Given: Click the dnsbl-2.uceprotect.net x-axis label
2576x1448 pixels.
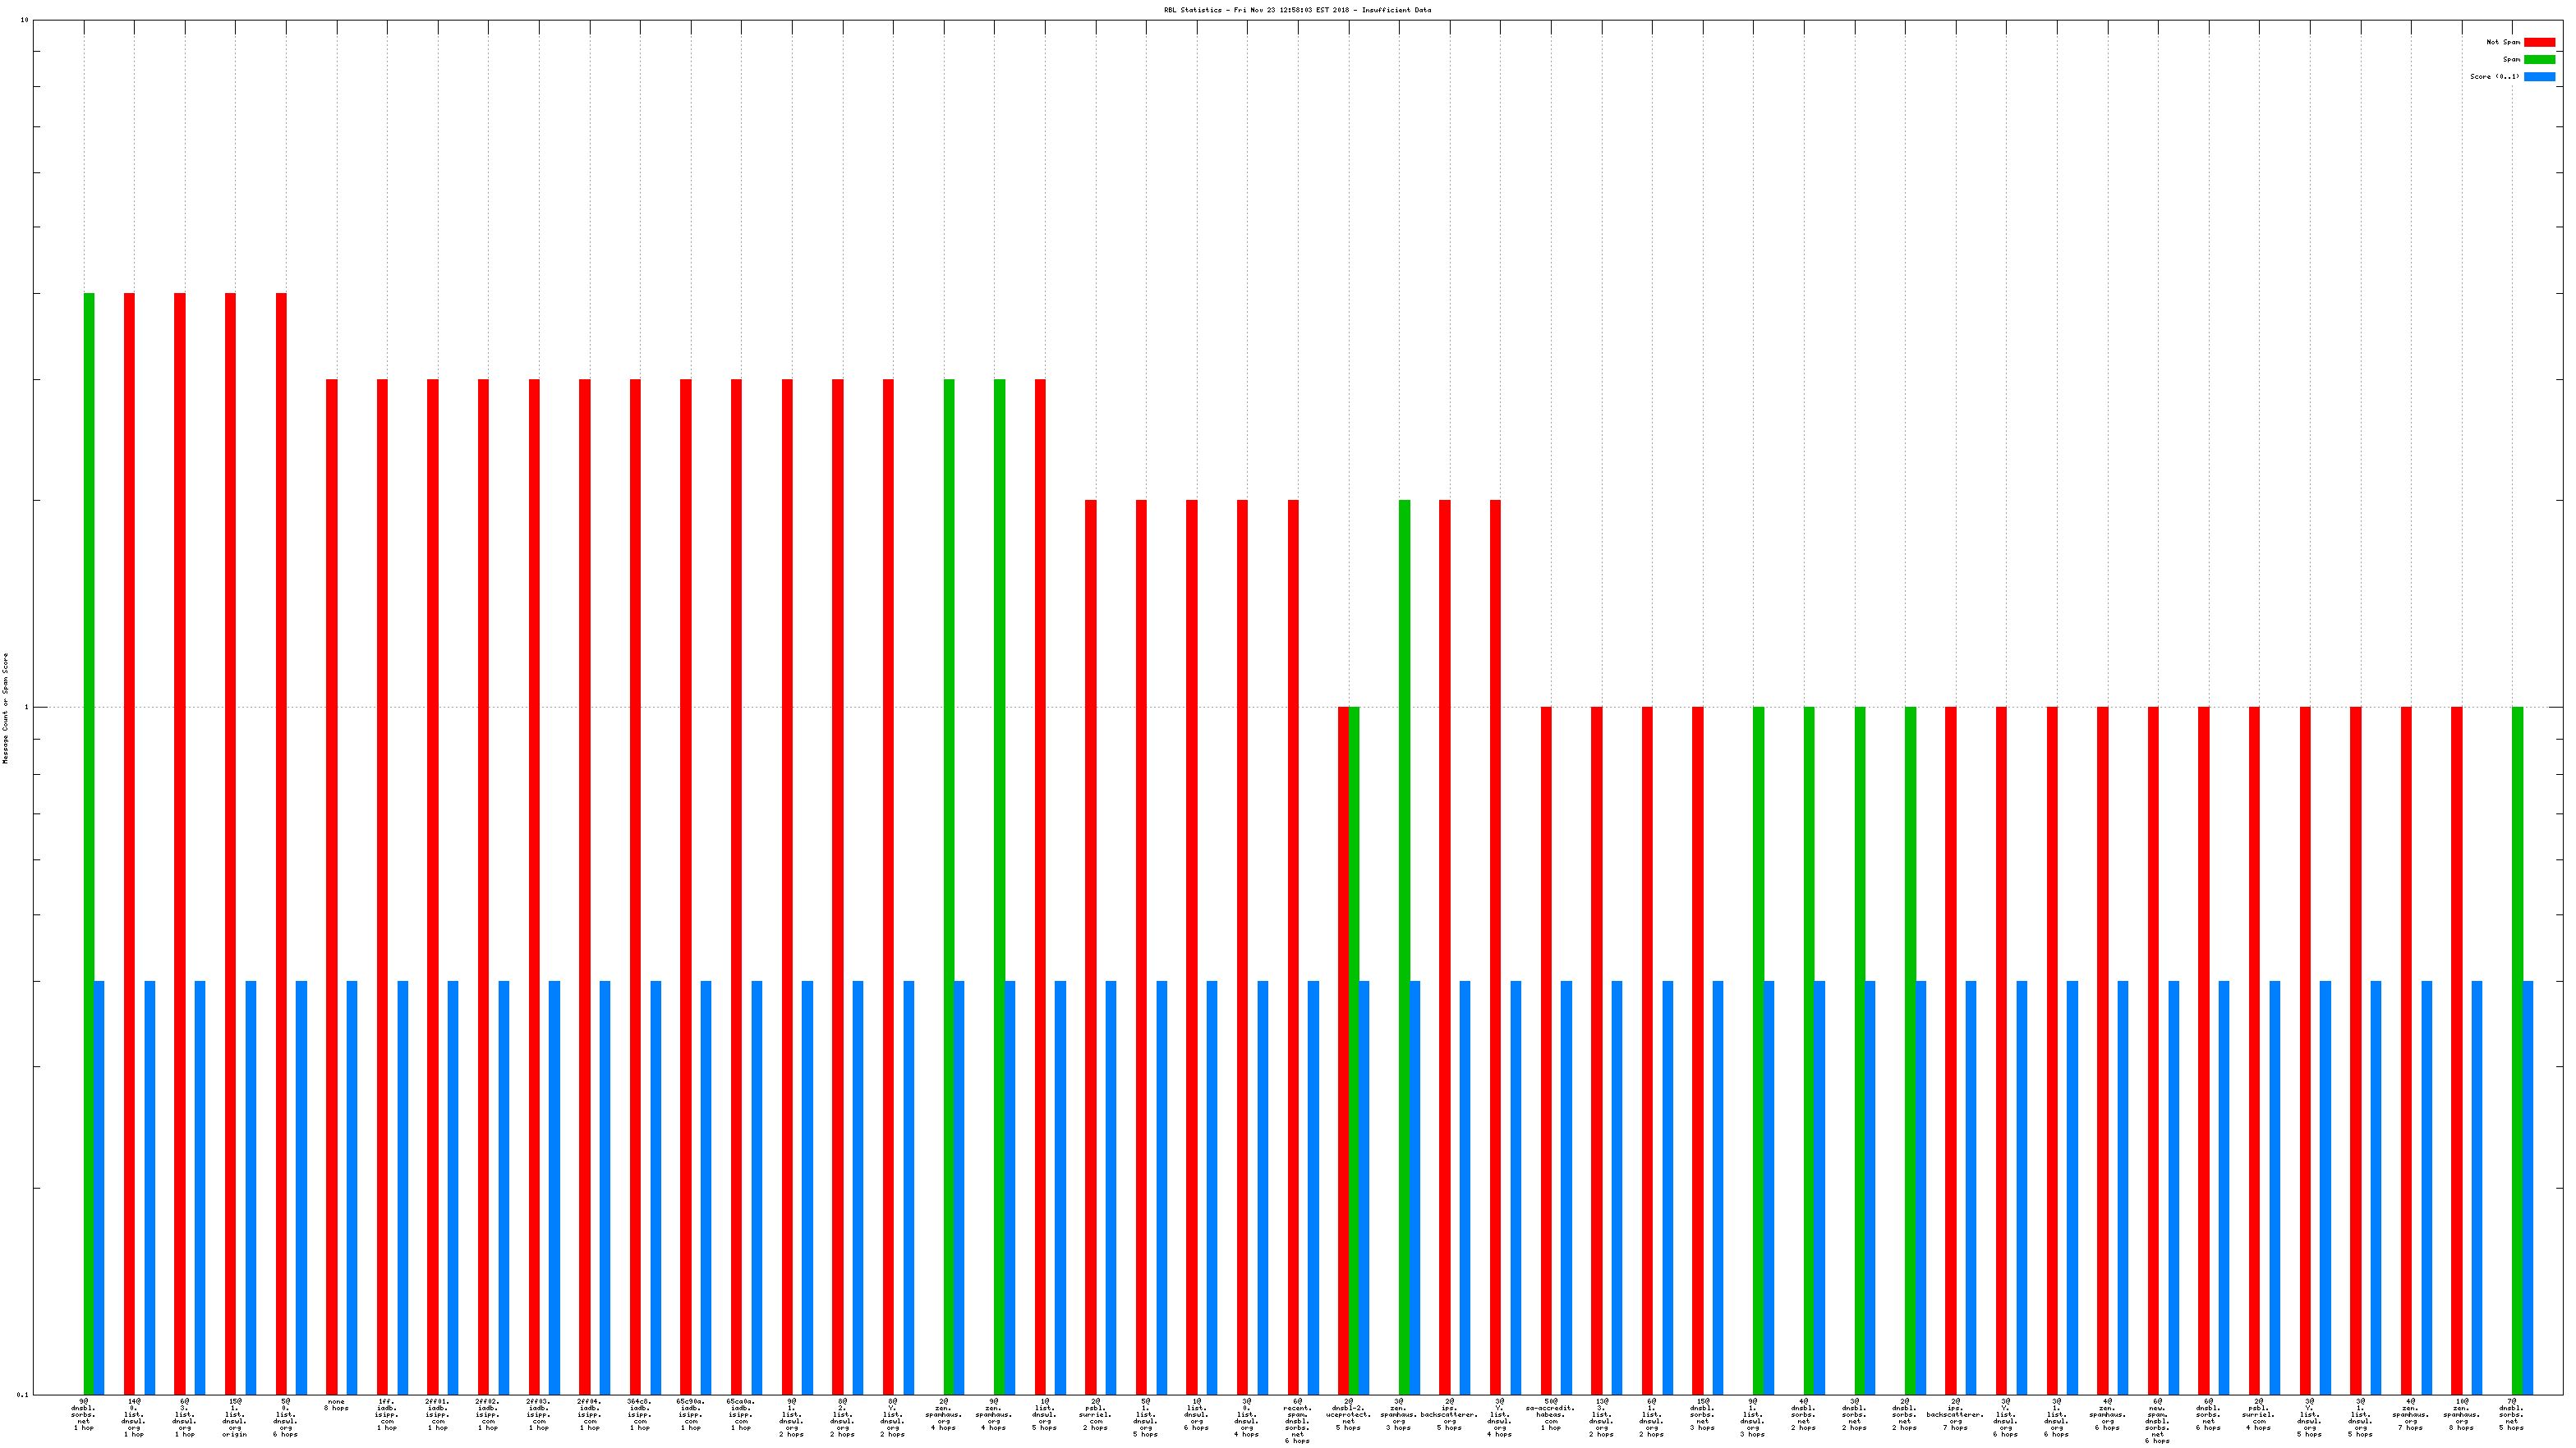Looking at the screenshot, I should pyautogui.click(x=1348, y=1417).
